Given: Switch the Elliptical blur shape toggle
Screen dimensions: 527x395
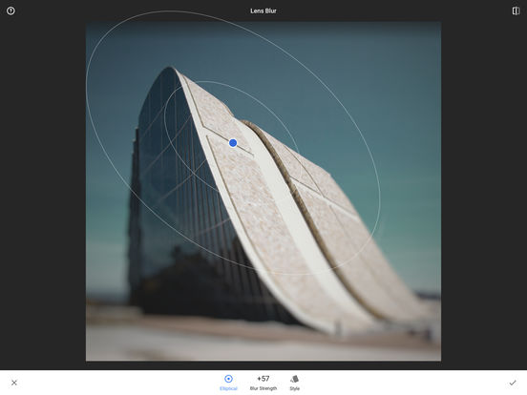Looking at the screenshot, I should click(x=228, y=383).
